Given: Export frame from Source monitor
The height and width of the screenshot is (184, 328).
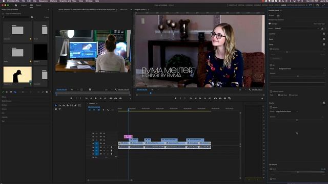Looking at the screenshot, I should pyautogui.click(x=120, y=98).
